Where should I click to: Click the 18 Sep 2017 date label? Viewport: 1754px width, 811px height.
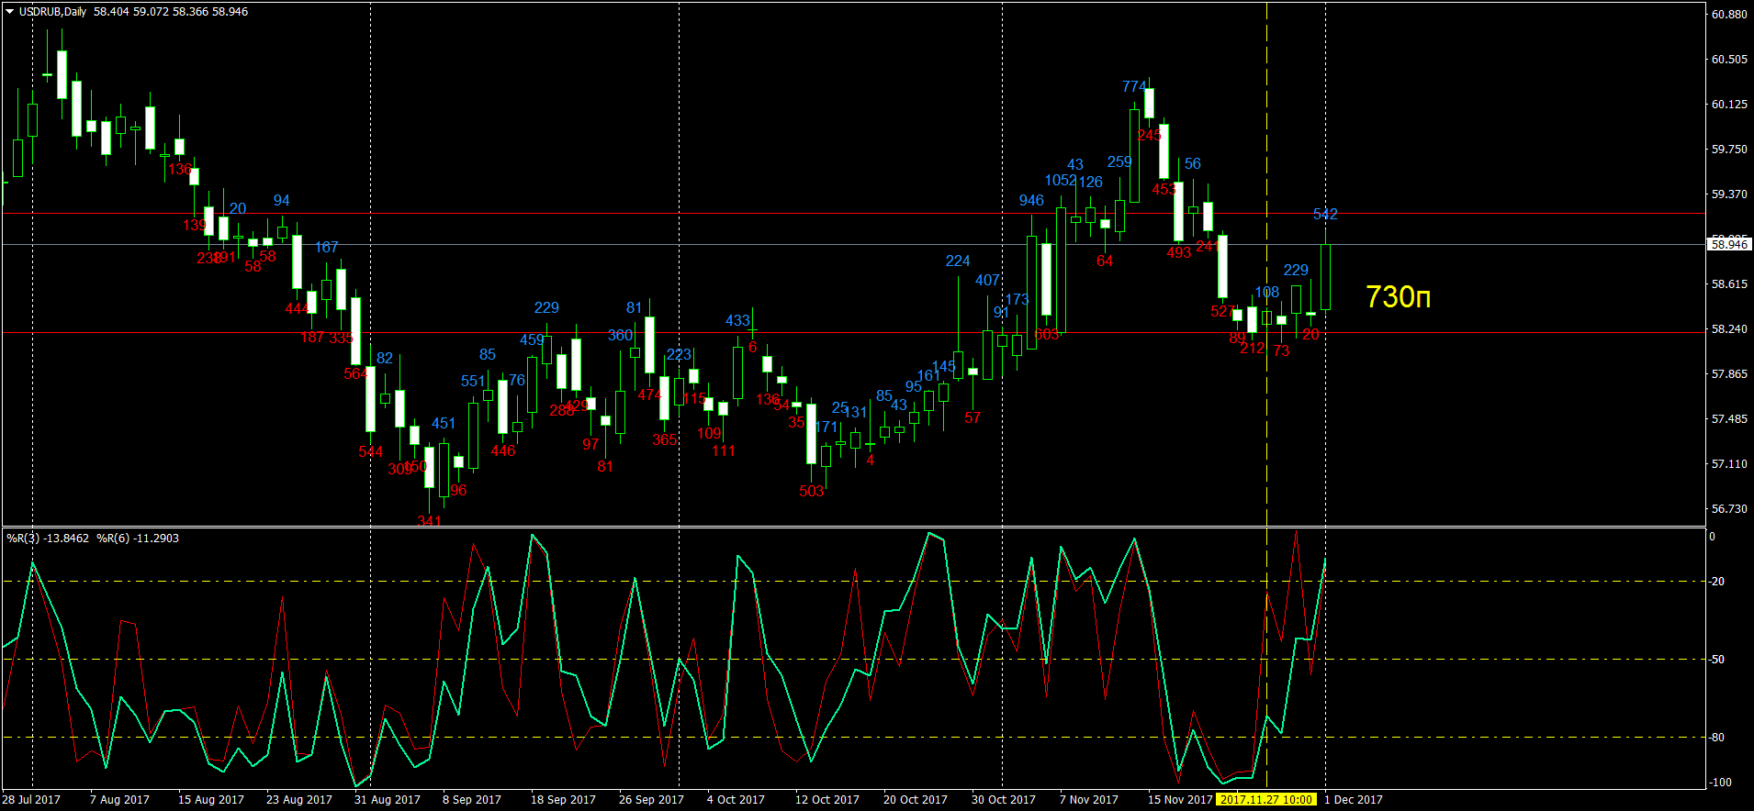563,800
